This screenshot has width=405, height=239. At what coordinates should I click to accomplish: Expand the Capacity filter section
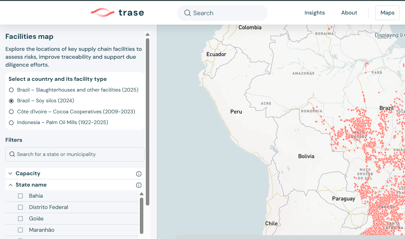(x=10, y=173)
